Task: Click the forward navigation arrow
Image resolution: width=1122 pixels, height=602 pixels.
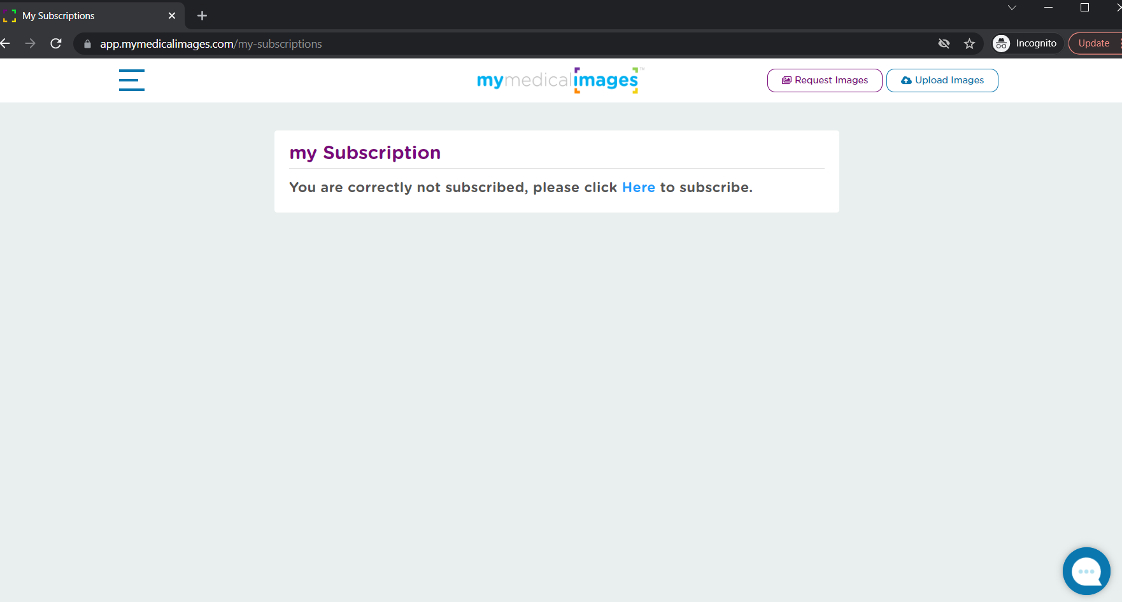Action: click(x=30, y=43)
